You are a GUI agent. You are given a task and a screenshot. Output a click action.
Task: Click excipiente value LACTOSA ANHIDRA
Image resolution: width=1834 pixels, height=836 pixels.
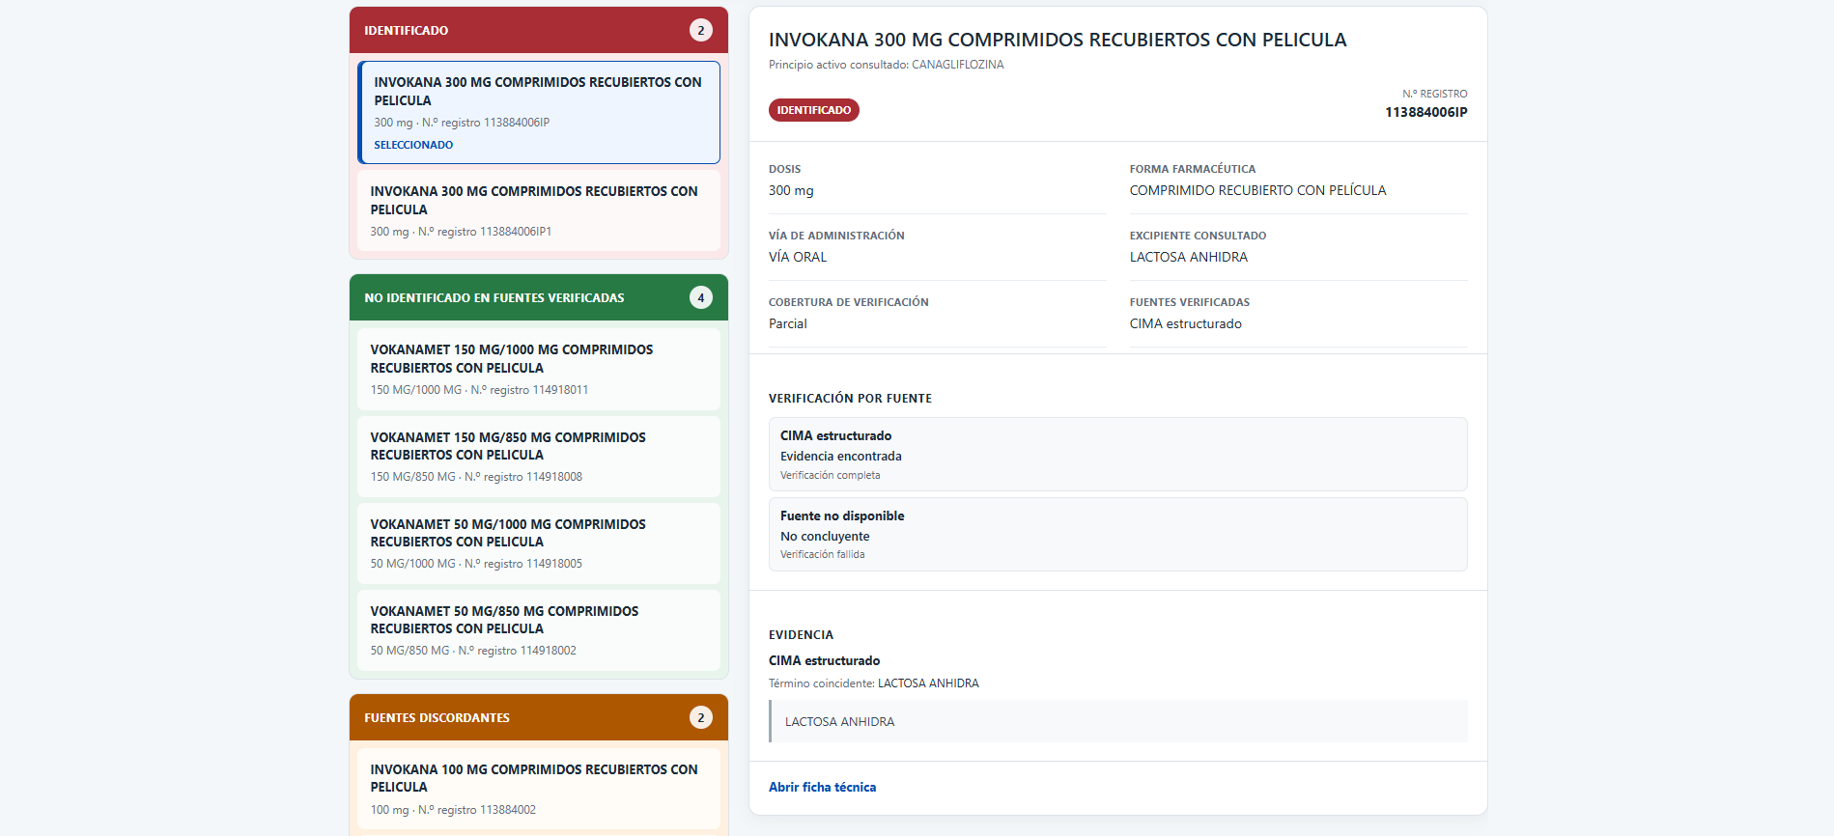tap(1189, 257)
